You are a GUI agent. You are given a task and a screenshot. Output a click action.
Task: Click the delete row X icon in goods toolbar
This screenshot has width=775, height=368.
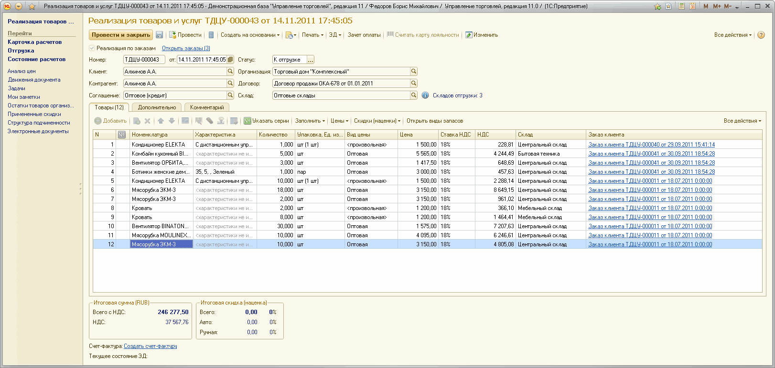(147, 121)
